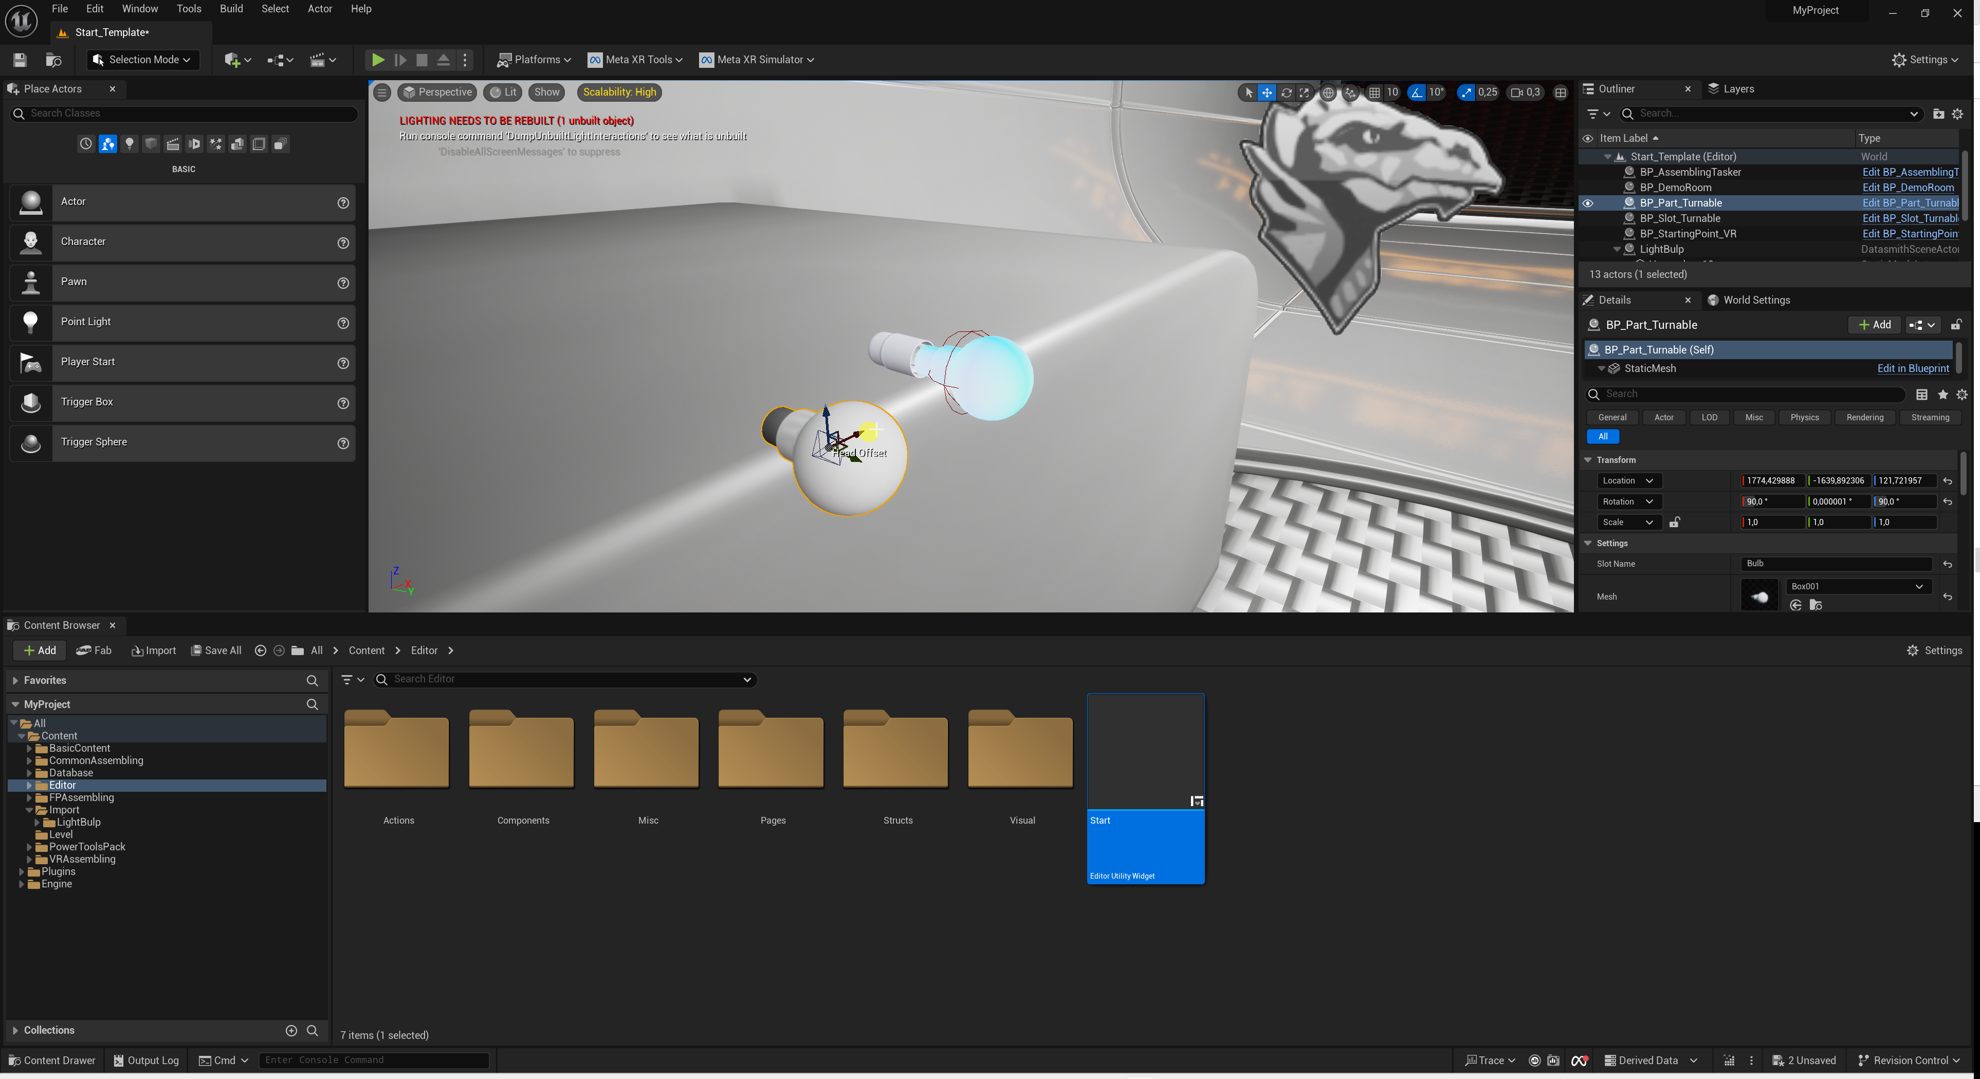Screen dimensions: 1980x1079
Task: Open the Build menu
Action: click(x=231, y=8)
